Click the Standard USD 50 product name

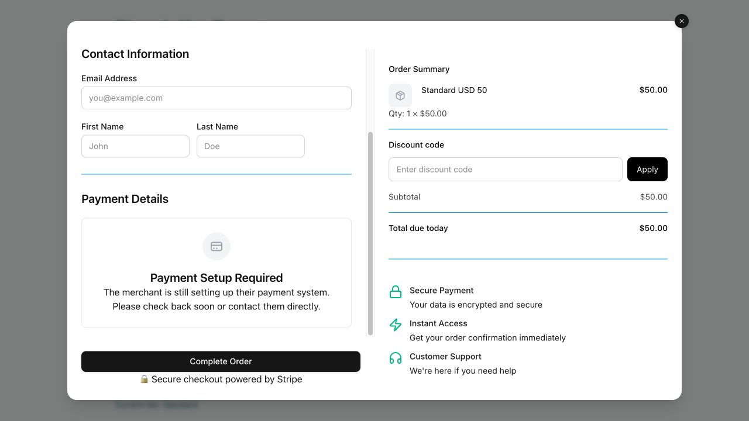coord(454,90)
